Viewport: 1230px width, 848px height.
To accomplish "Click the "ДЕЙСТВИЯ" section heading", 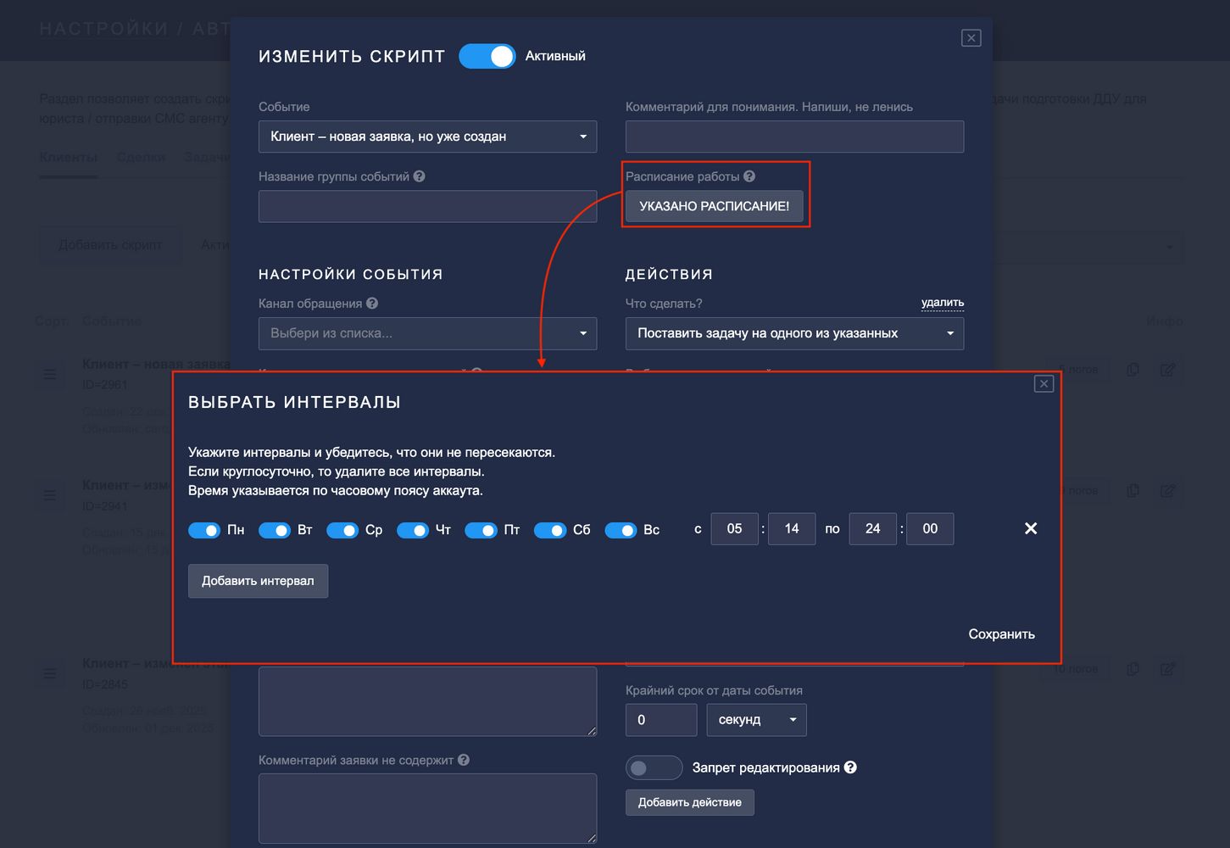I will [x=669, y=274].
